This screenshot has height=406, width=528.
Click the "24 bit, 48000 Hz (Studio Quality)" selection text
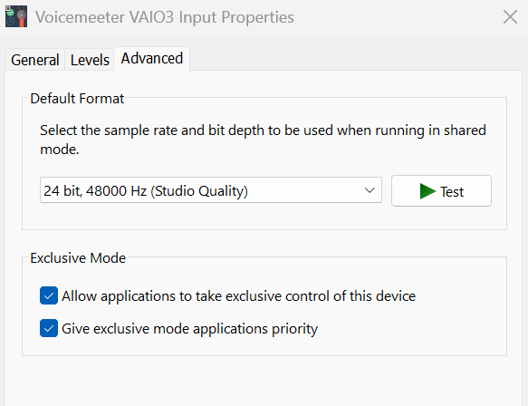[146, 191]
